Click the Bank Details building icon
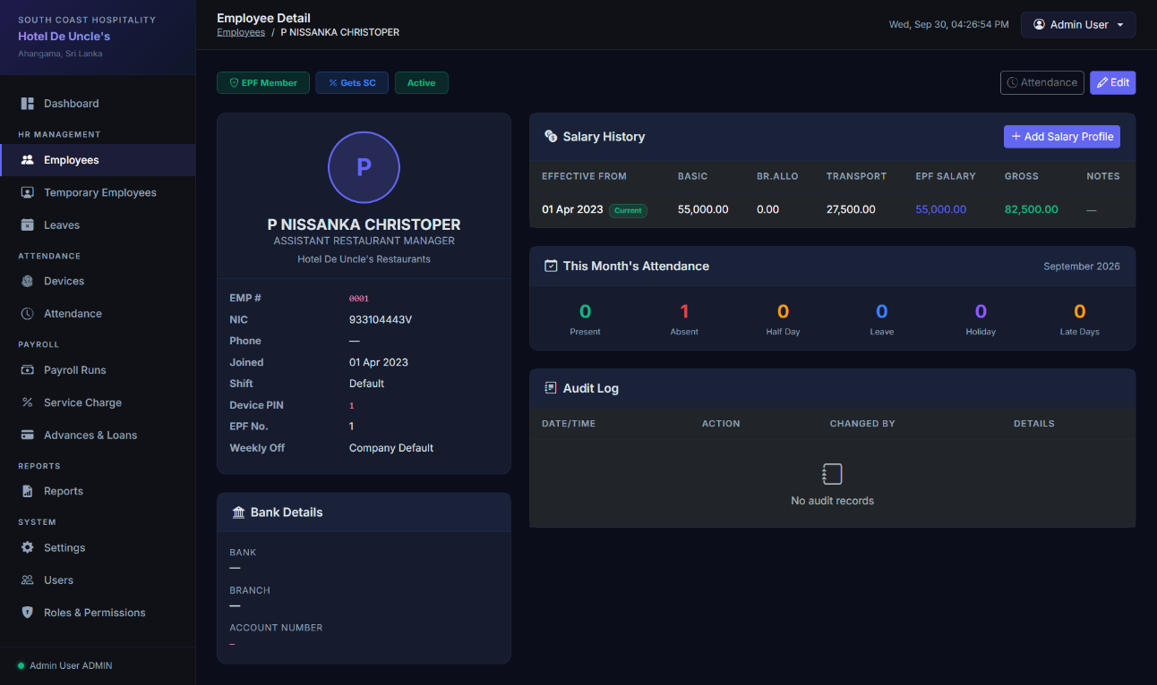The width and height of the screenshot is (1157, 685). 238,512
